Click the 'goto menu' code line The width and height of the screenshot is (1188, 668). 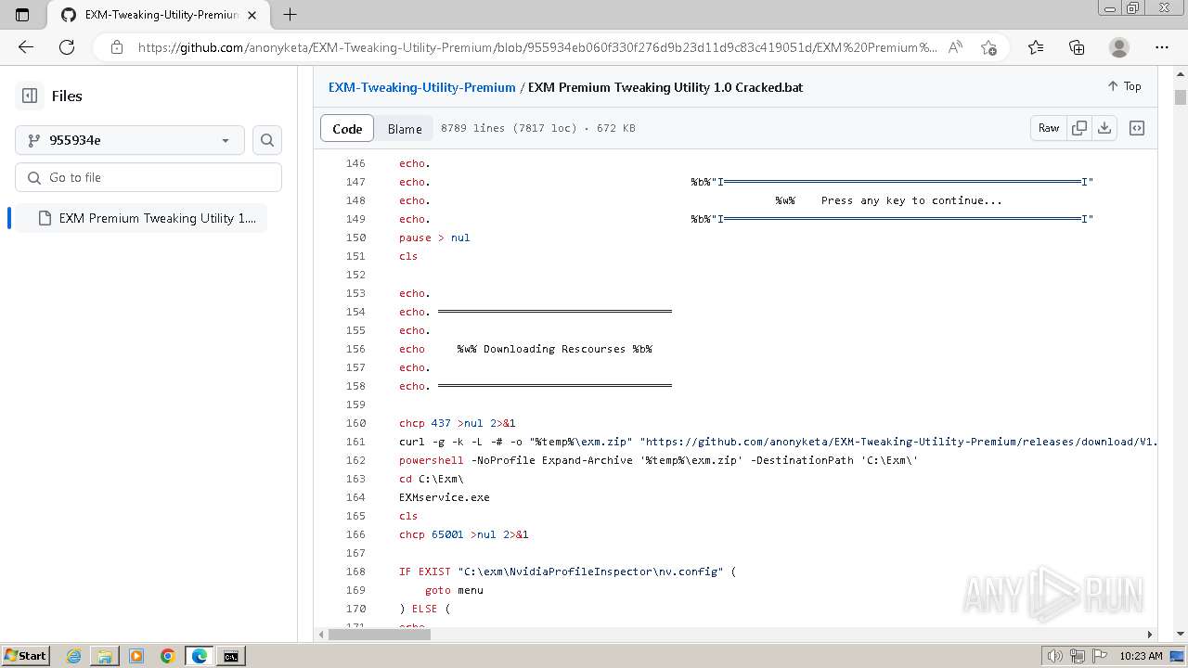pos(454,590)
